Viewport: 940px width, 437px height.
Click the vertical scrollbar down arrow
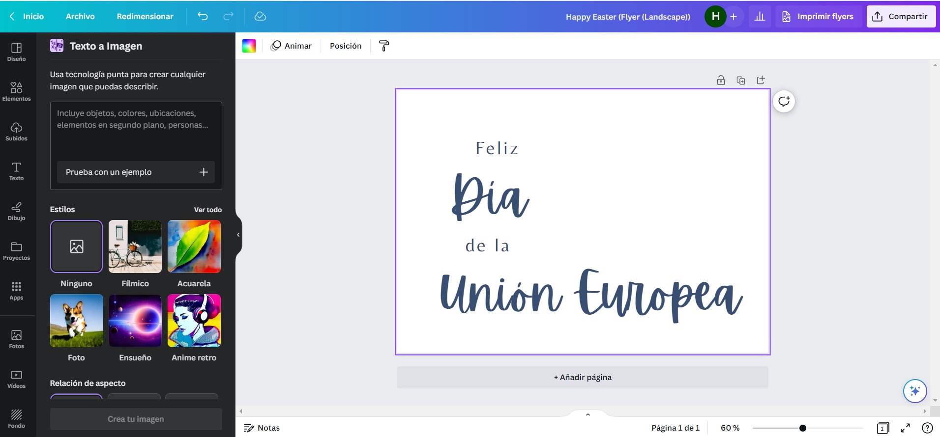[935, 401]
